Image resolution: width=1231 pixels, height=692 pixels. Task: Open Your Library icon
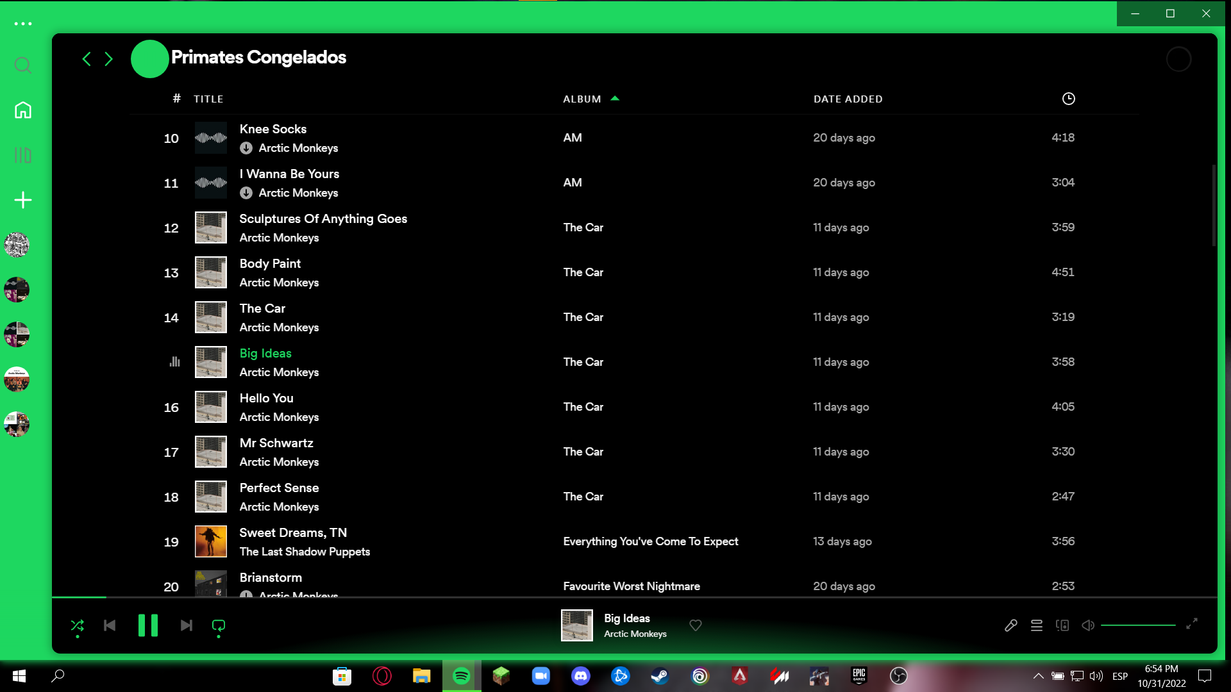click(23, 154)
